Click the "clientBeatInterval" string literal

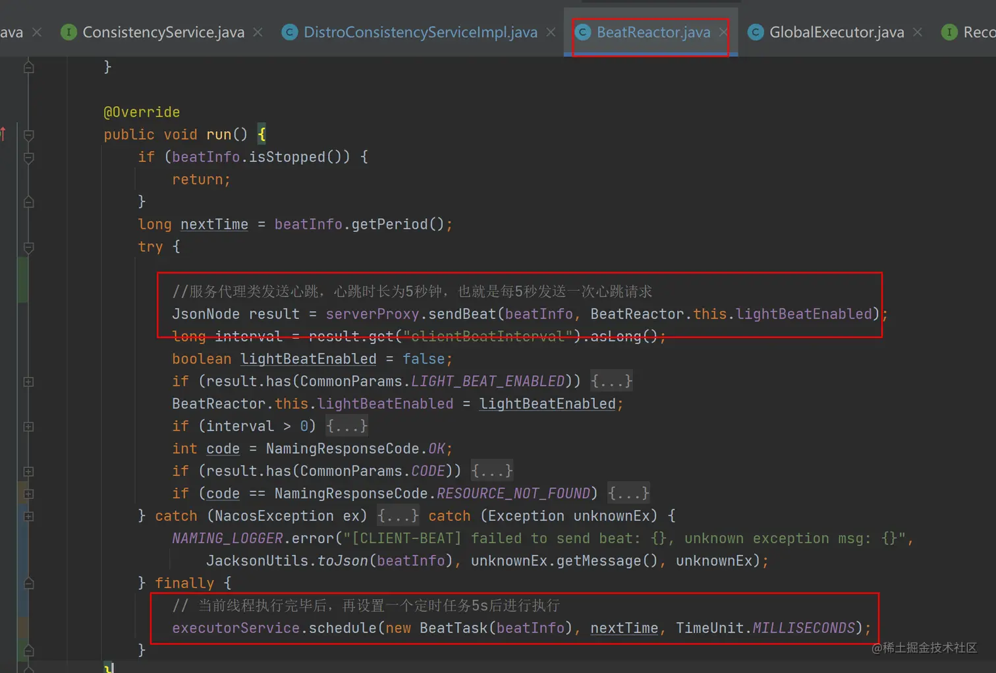[487, 336]
